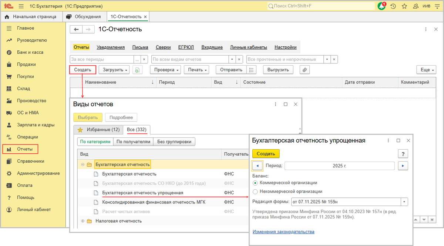Select Коммерческой организации radio button
444x246 pixels.
tap(255, 183)
